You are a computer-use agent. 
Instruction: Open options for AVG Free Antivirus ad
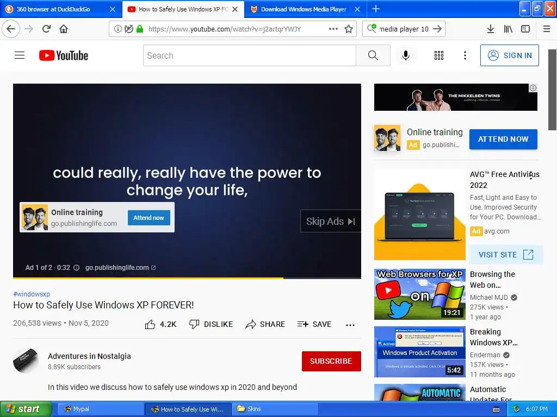pos(531,175)
